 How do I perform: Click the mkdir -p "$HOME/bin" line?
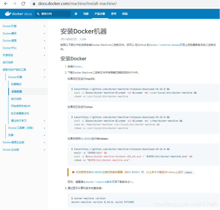[91, 153]
